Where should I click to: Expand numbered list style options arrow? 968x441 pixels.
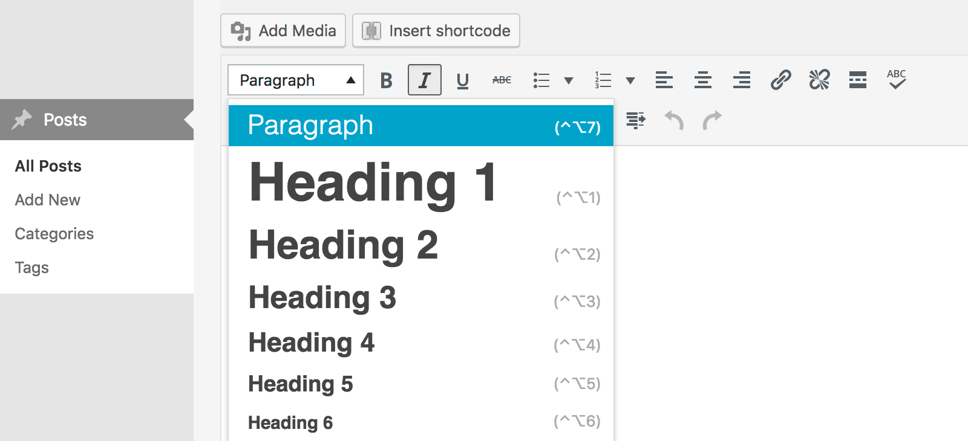(630, 80)
